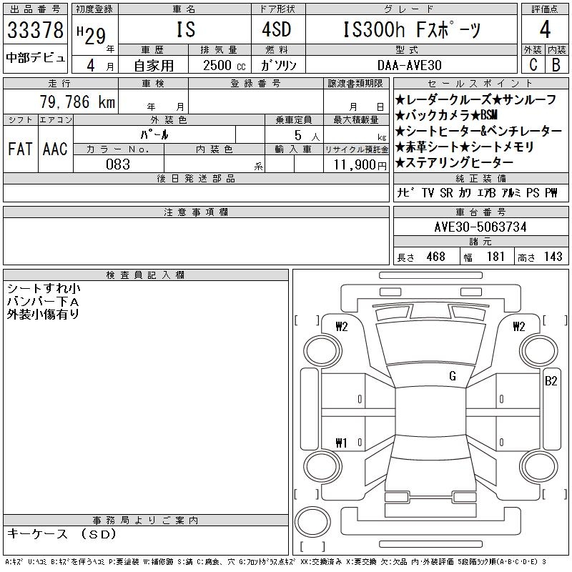
Task: Click the B2 mark on right side
Action: pos(551,381)
